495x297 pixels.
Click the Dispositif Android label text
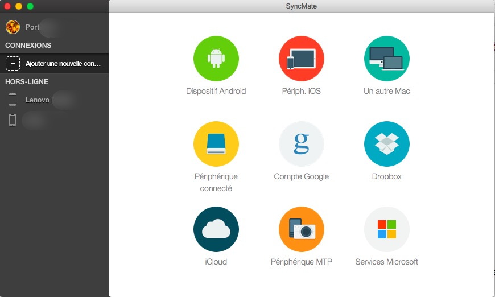pos(216,91)
